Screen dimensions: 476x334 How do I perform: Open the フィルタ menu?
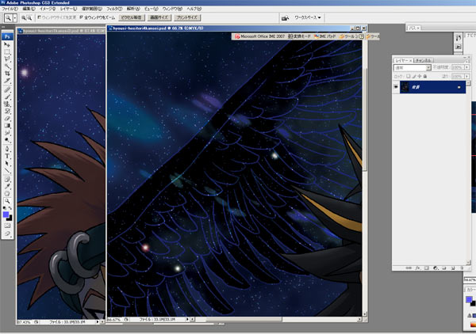(114, 9)
